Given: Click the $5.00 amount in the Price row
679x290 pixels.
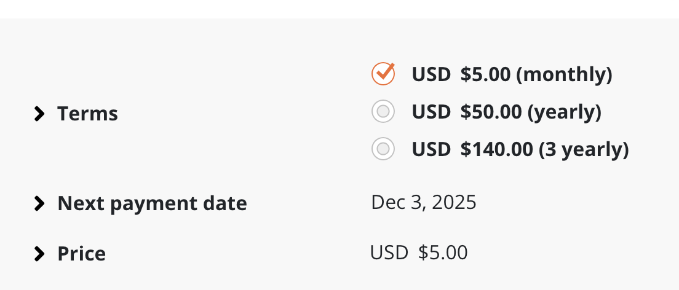Looking at the screenshot, I should pos(443,253).
